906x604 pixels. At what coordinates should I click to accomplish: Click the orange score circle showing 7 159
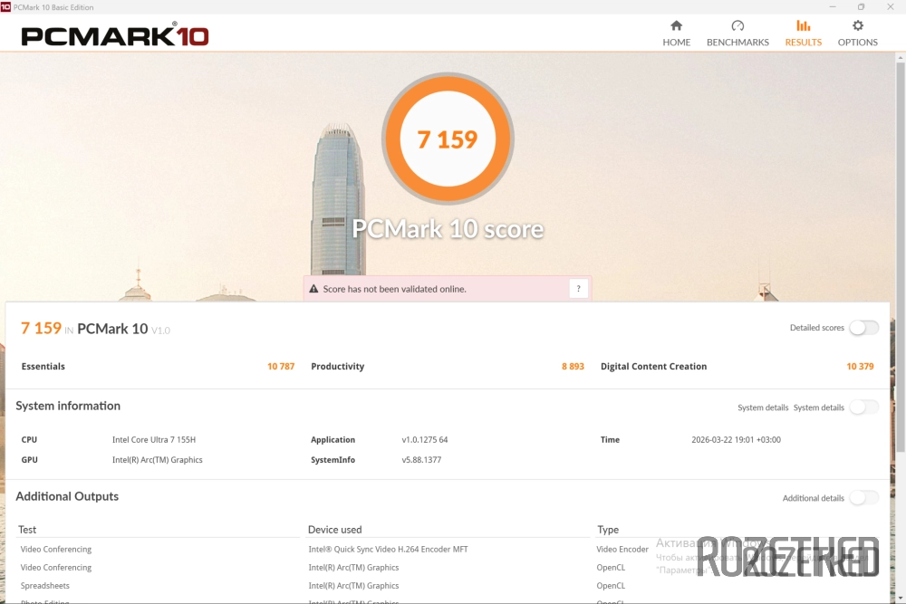coord(448,139)
